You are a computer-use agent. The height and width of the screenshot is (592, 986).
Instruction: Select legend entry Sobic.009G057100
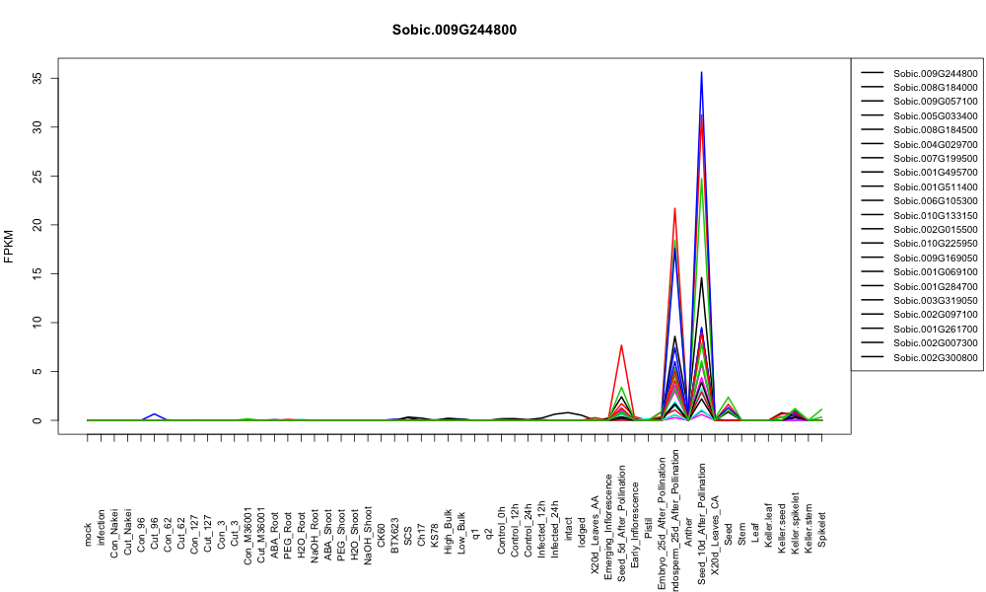[x=935, y=102]
